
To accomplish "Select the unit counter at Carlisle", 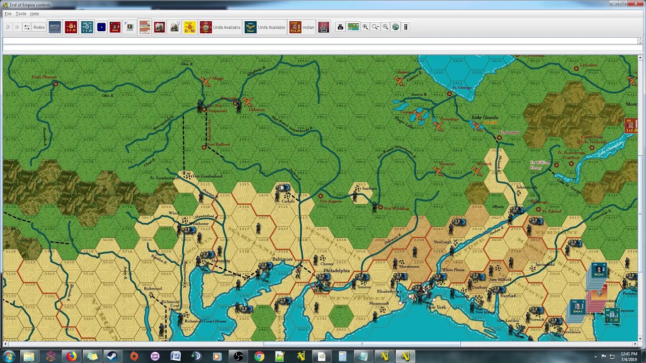I will 284,188.
